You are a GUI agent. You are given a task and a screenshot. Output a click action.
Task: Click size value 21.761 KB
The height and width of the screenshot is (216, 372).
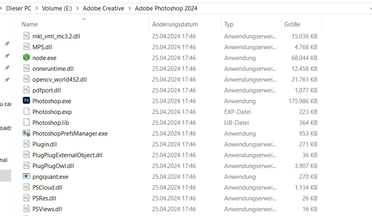point(304,80)
